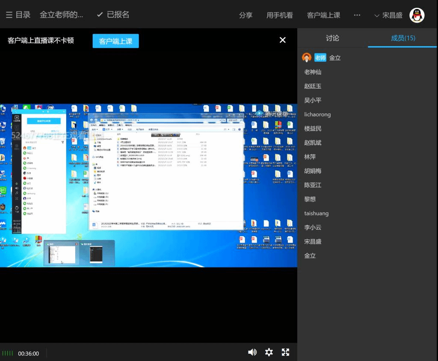Viewport: 438px width, 361px height.
Task: Click 客户端上课 link in top bar
Action: 323,15
